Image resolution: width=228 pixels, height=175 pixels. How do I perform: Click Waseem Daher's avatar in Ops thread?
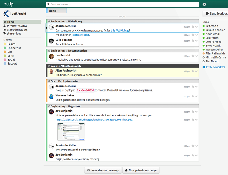pos(51,97)
